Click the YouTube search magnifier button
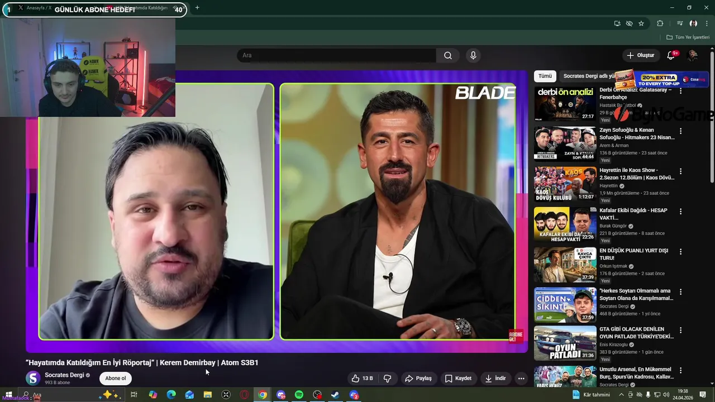 point(447,55)
